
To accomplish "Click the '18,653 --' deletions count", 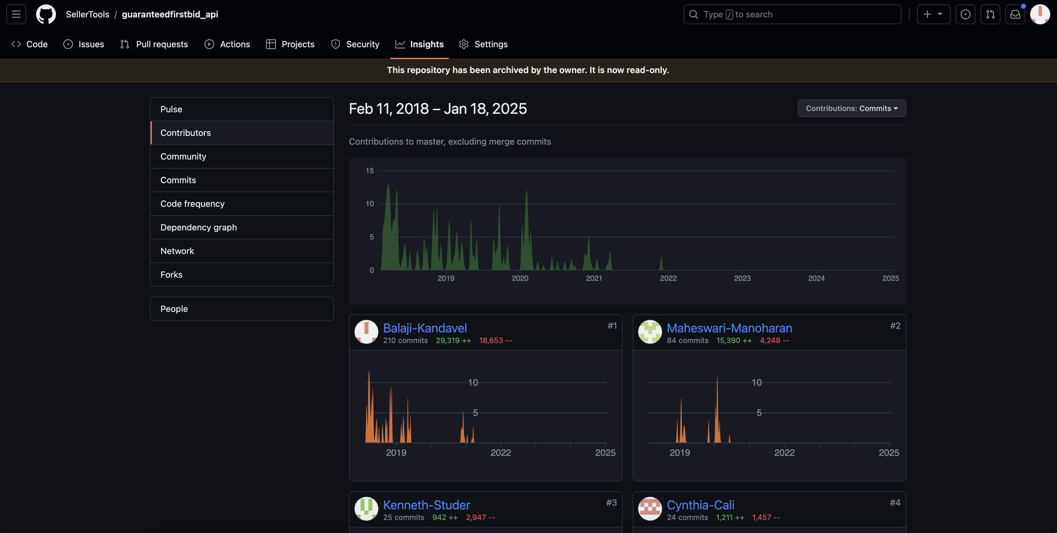I will point(495,341).
